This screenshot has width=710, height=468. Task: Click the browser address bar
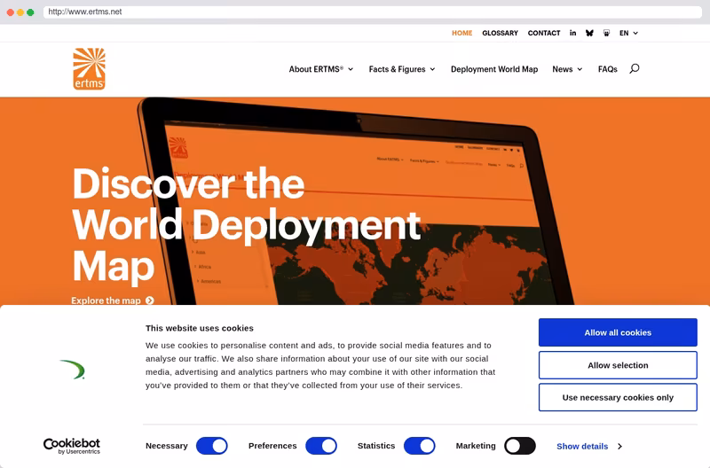(x=372, y=12)
